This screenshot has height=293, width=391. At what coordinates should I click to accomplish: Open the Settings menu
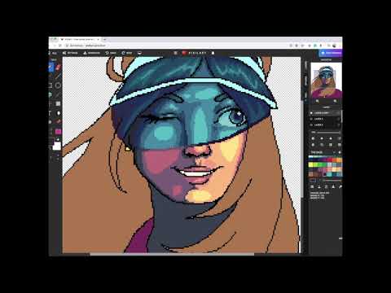click(x=70, y=53)
